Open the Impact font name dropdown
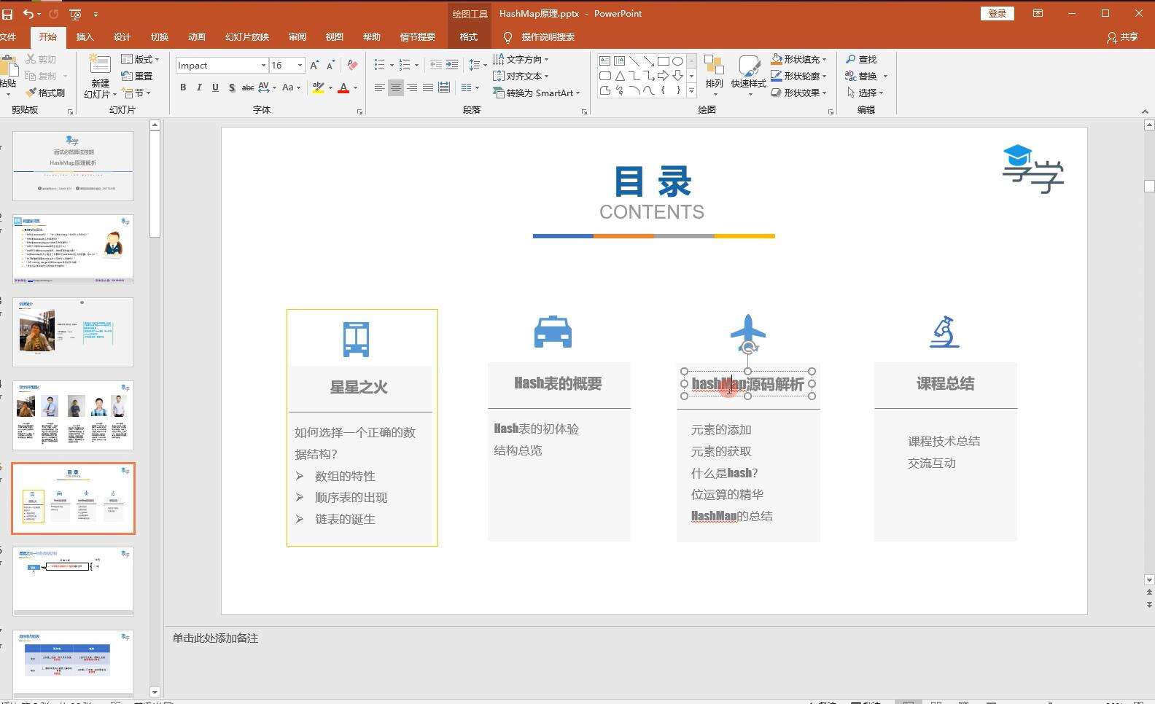Image resolution: width=1155 pixels, height=704 pixels. [263, 66]
